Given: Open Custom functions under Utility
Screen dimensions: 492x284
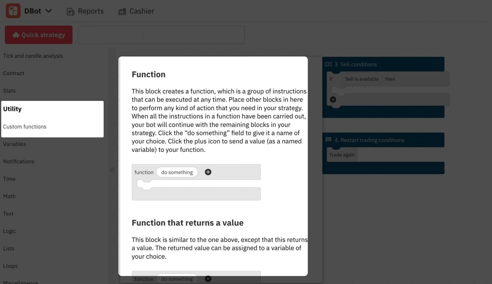Looking at the screenshot, I should (x=25, y=126).
